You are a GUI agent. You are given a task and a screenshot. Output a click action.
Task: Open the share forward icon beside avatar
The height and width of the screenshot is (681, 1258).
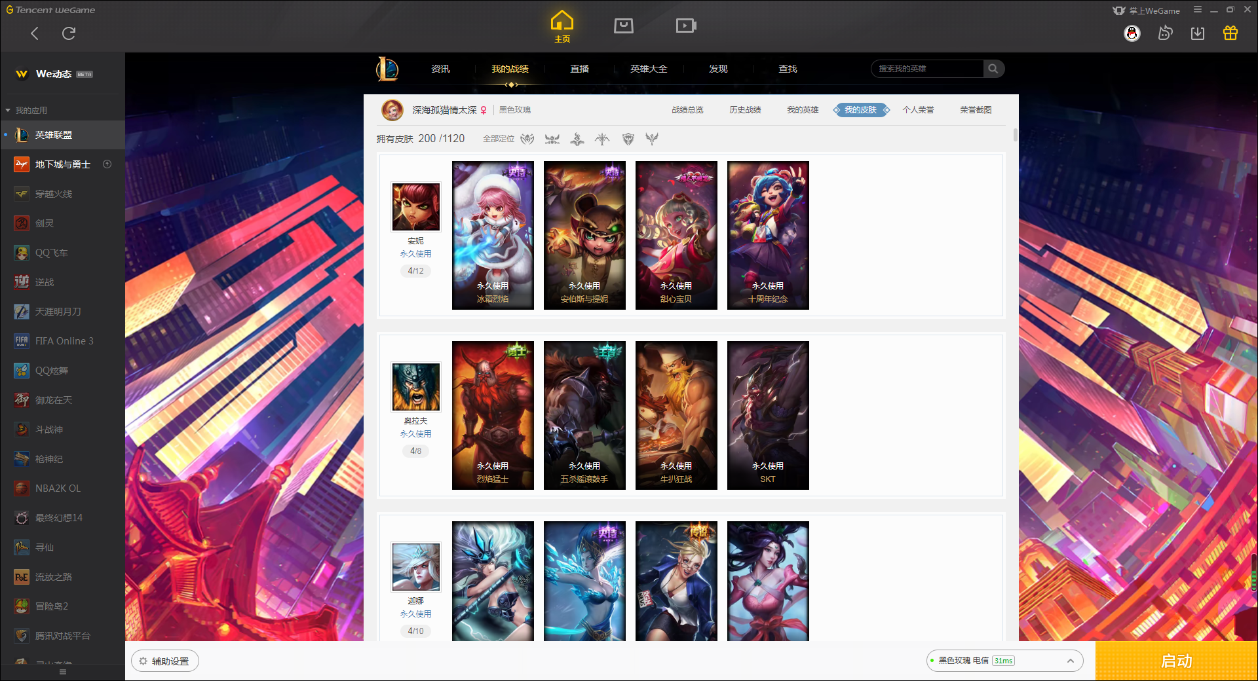[x=1165, y=33]
